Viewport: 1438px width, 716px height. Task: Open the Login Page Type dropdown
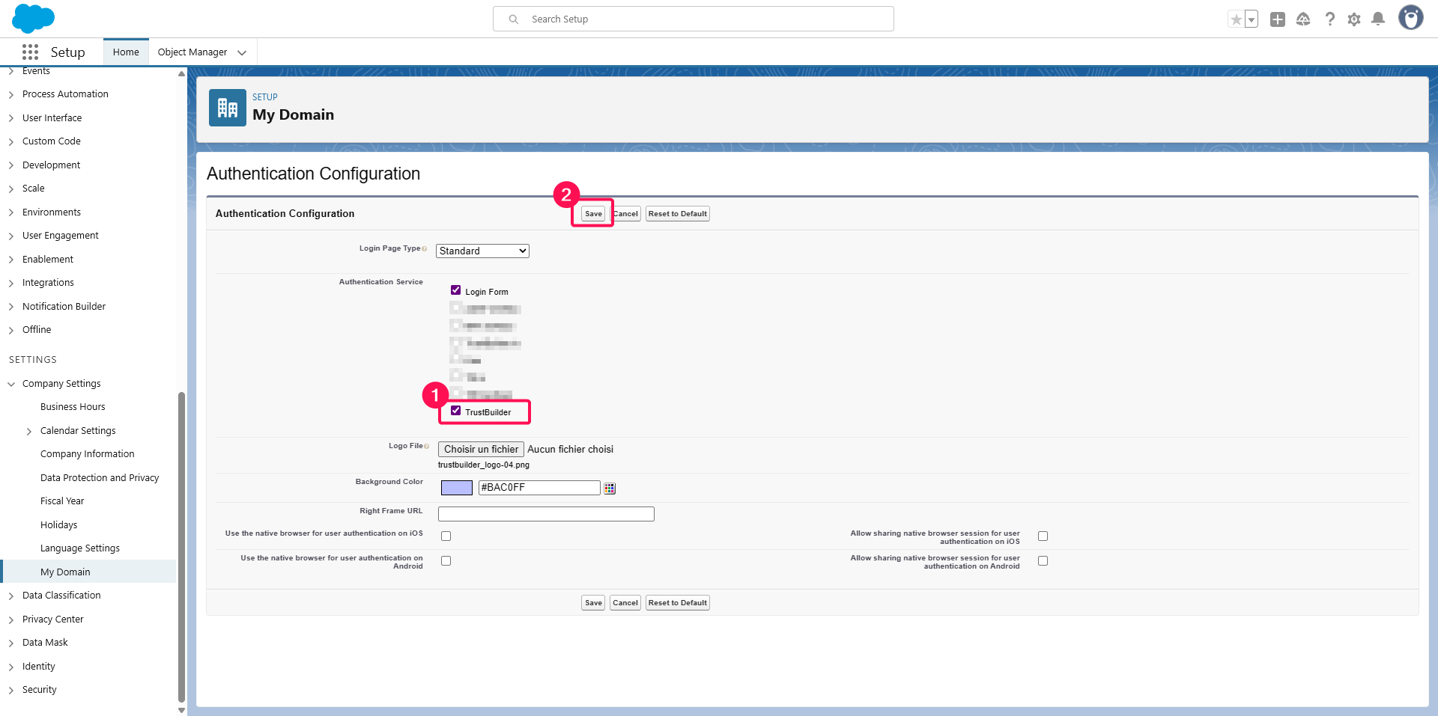[482, 251]
